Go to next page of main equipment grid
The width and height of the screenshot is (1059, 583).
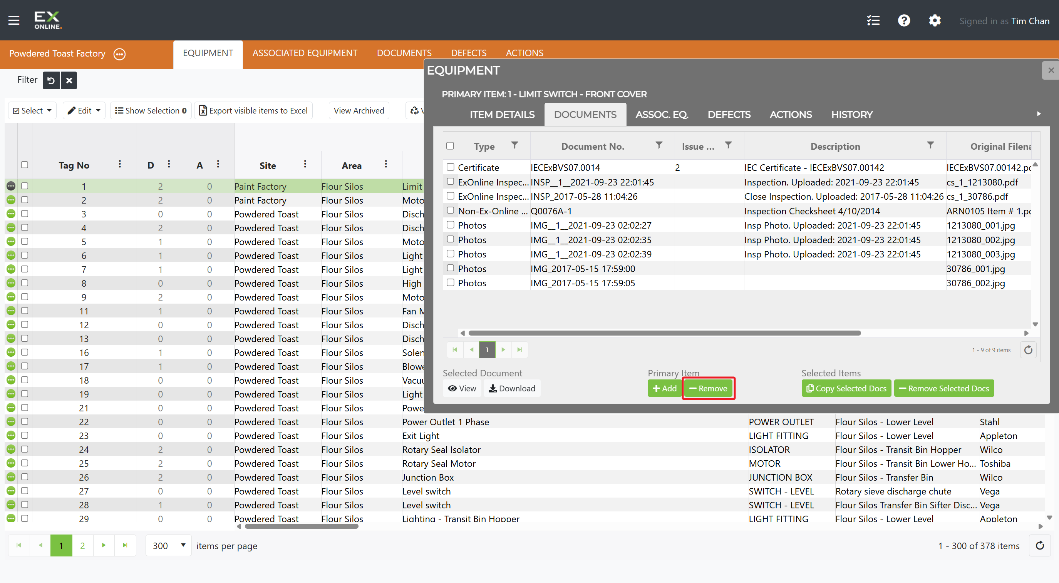[104, 546]
